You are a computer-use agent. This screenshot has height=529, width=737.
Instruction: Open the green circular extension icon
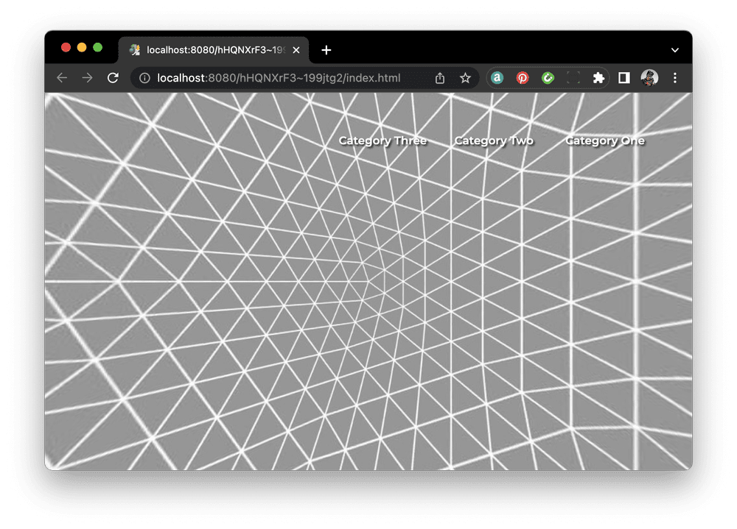(548, 78)
